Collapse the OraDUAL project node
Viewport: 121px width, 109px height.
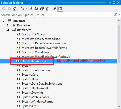click(3, 21)
